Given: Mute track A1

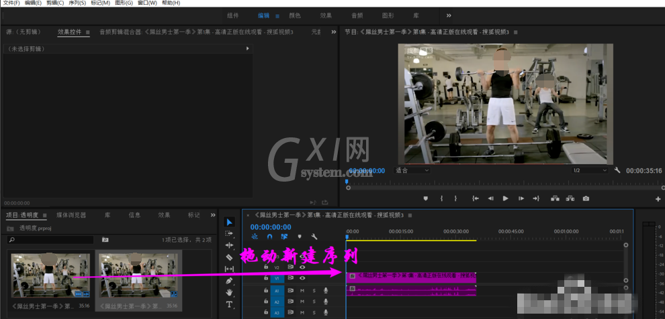Looking at the screenshot, I should [x=302, y=291].
